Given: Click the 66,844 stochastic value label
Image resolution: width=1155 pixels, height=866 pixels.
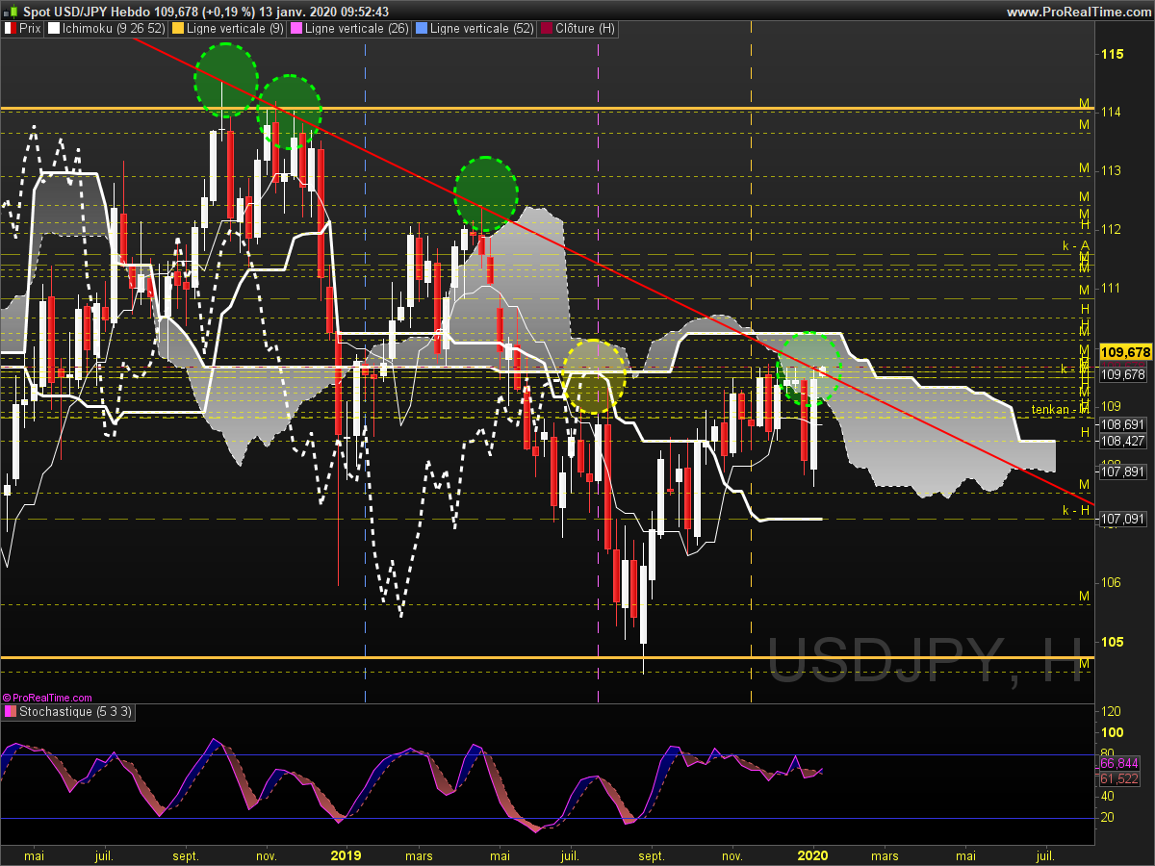Looking at the screenshot, I should coord(1119,764).
